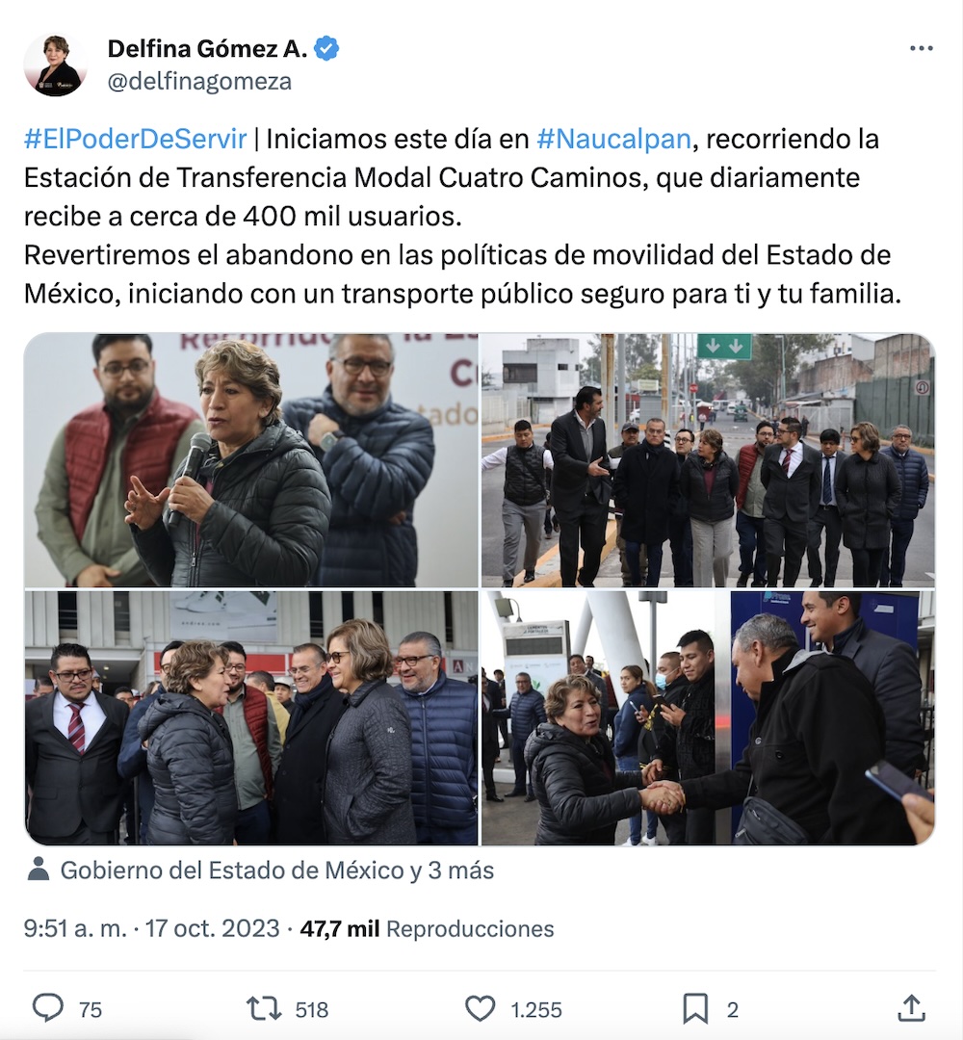This screenshot has height=1040, width=963.
Task: Bookmark the tweet with the bookmark icon
Action: coord(695,1009)
